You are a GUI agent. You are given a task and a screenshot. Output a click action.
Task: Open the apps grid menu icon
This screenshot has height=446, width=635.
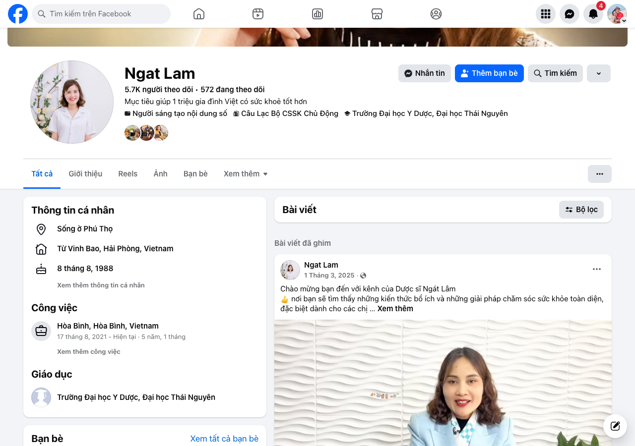[x=546, y=14]
